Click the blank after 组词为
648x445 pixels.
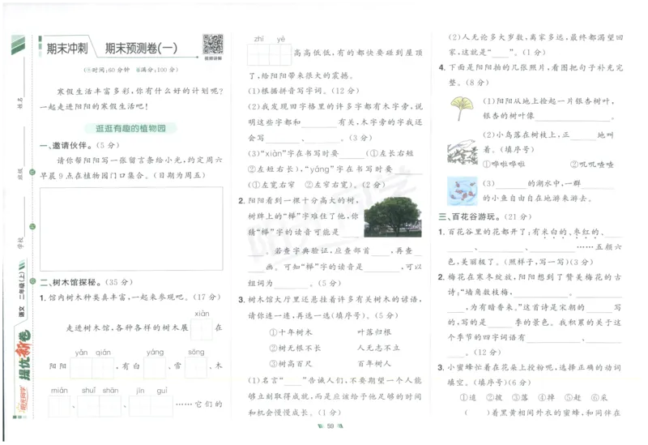point(292,284)
